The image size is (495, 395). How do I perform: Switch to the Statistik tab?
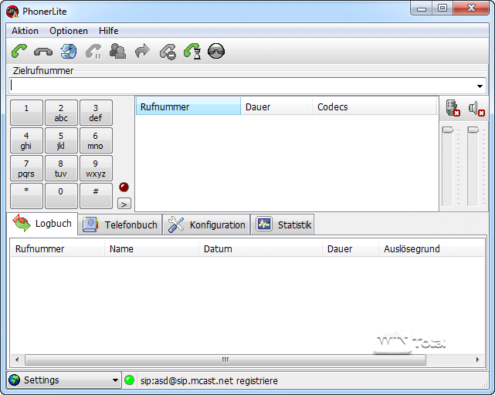pos(282,225)
